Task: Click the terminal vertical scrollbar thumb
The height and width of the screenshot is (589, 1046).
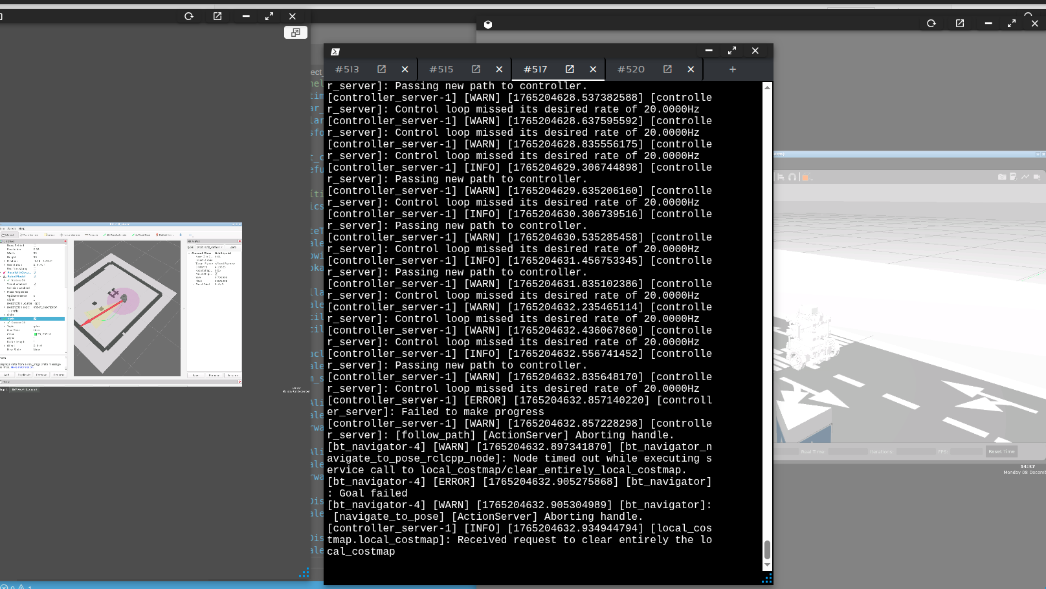Action: click(x=767, y=550)
